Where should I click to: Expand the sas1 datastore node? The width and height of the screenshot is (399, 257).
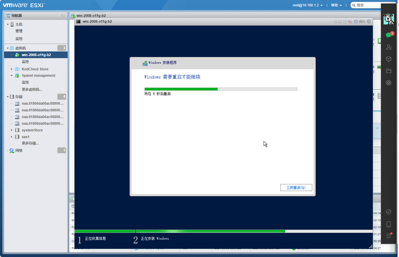click(x=12, y=137)
